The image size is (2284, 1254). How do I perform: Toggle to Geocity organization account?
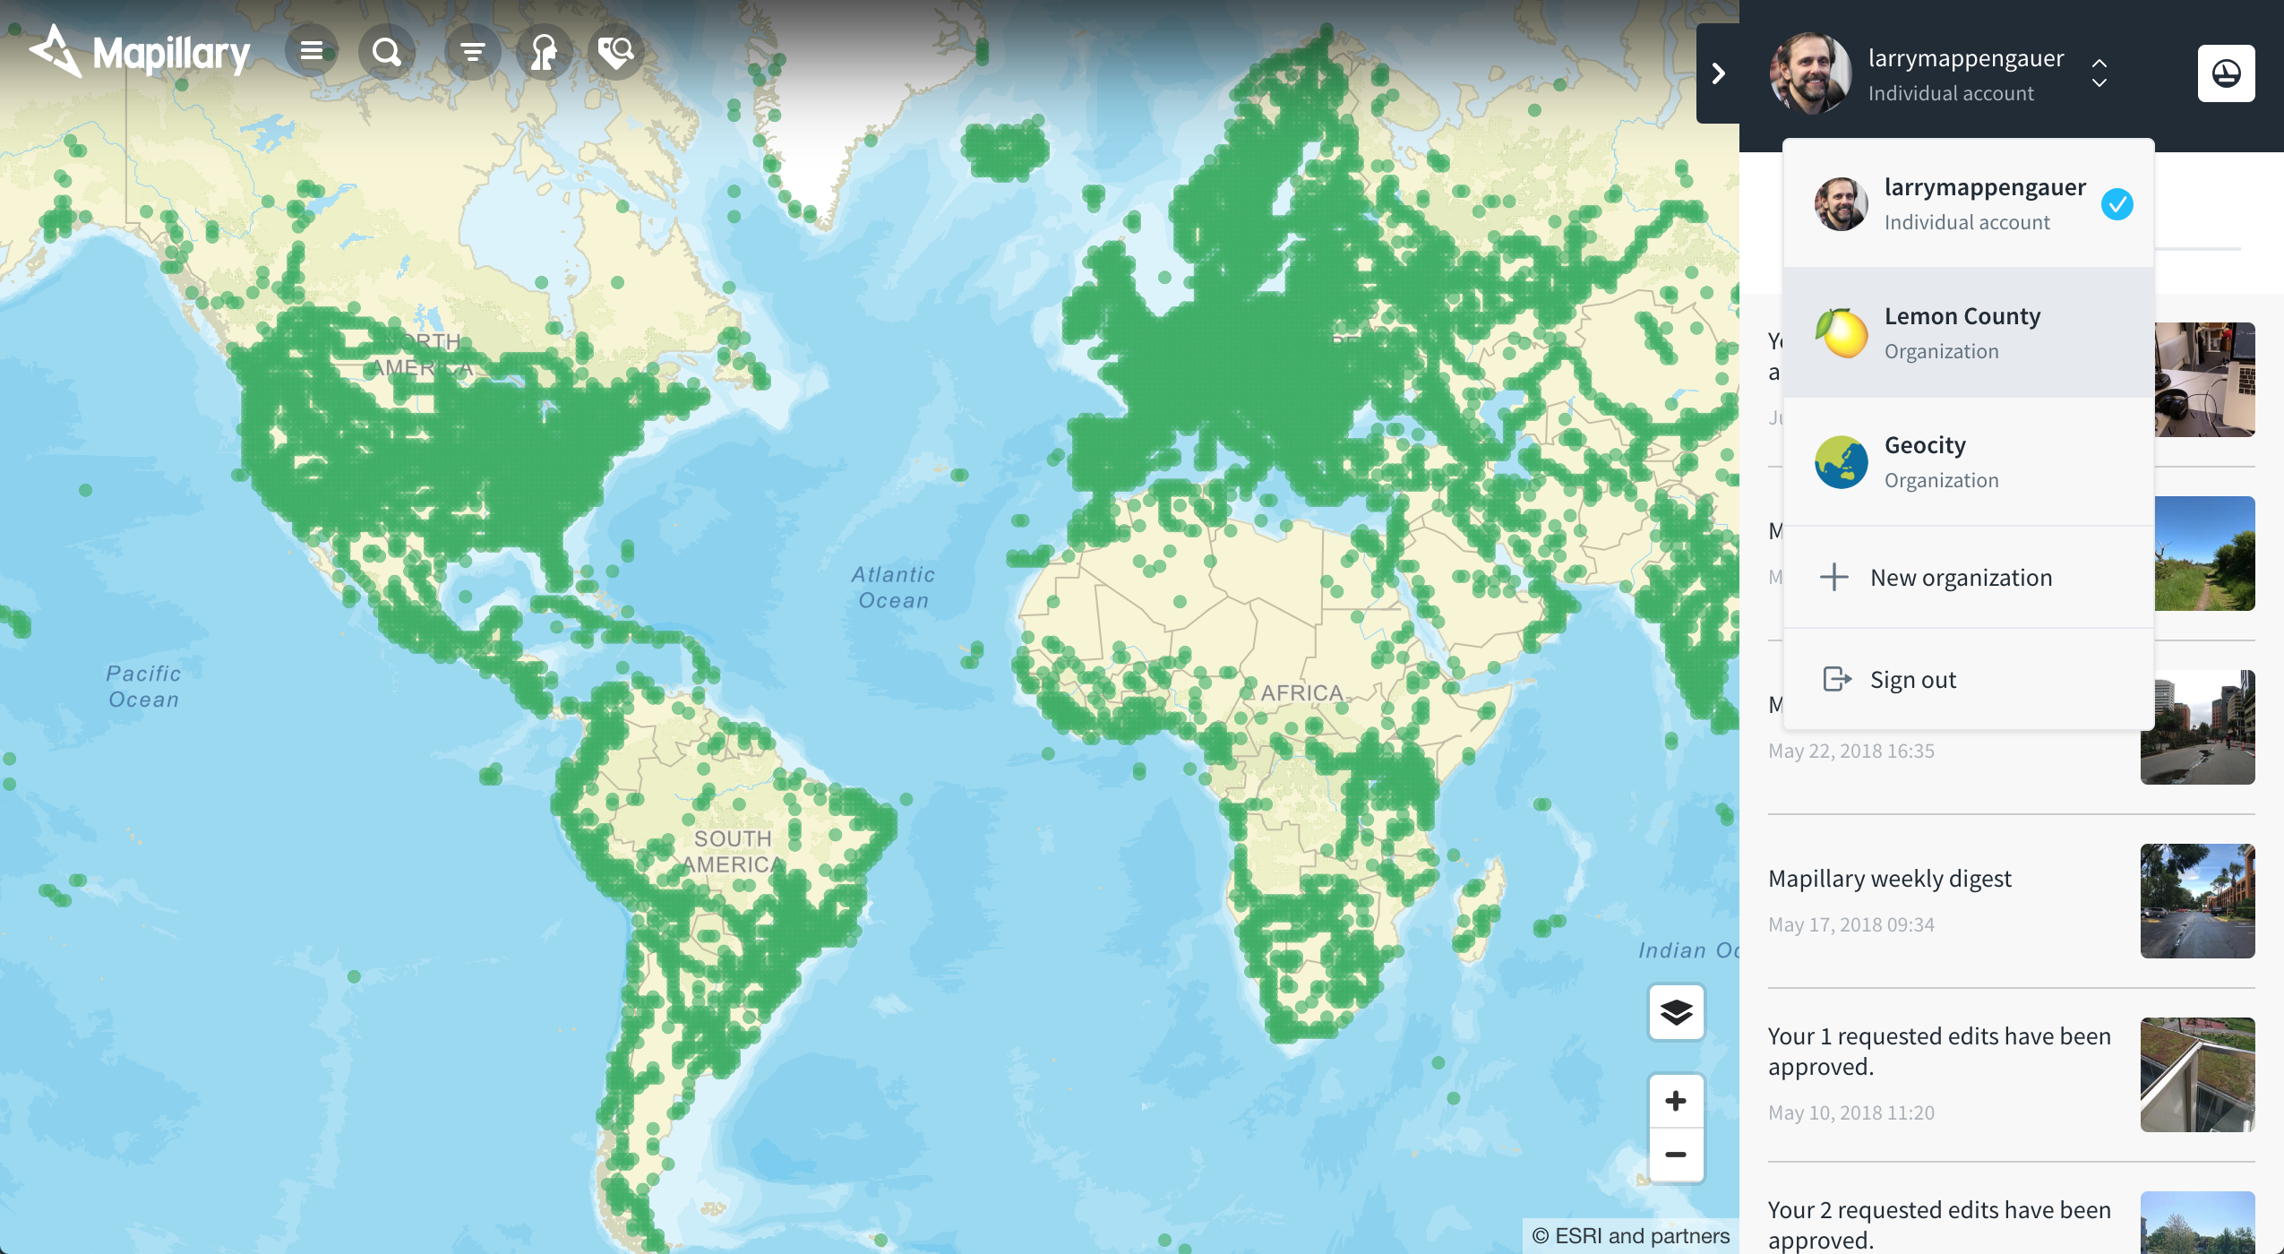tap(1968, 460)
